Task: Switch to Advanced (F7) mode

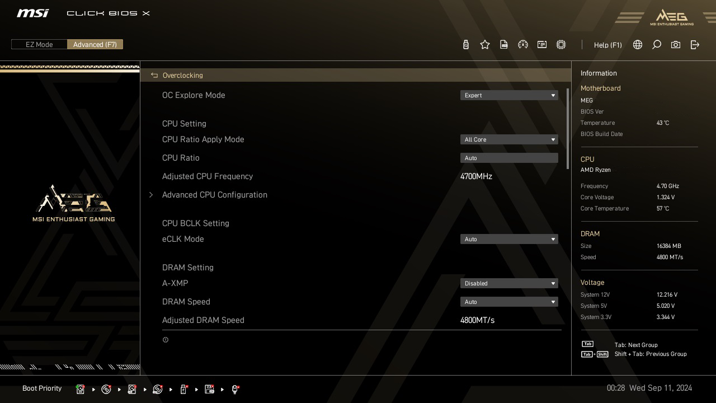Action: [x=95, y=45]
